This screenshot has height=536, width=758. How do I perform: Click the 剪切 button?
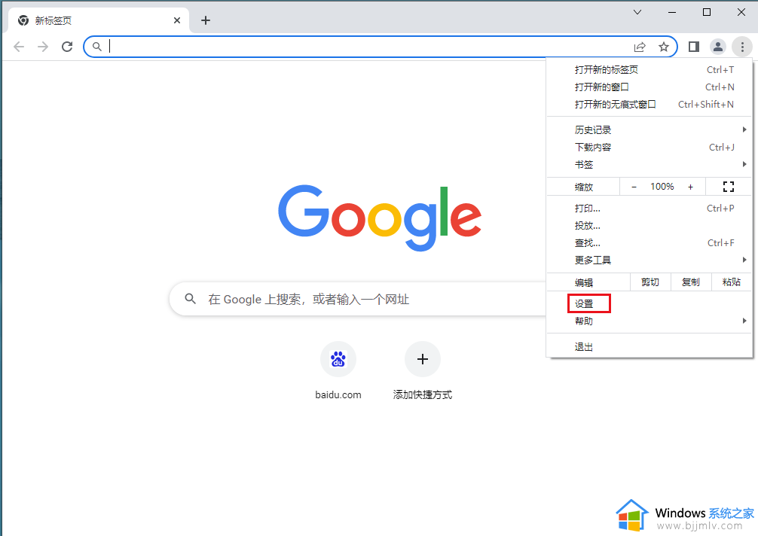point(650,282)
